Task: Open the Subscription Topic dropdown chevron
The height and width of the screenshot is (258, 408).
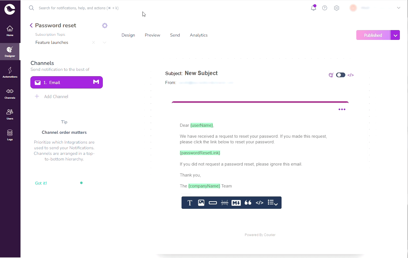Action: click(x=104, y=42)
